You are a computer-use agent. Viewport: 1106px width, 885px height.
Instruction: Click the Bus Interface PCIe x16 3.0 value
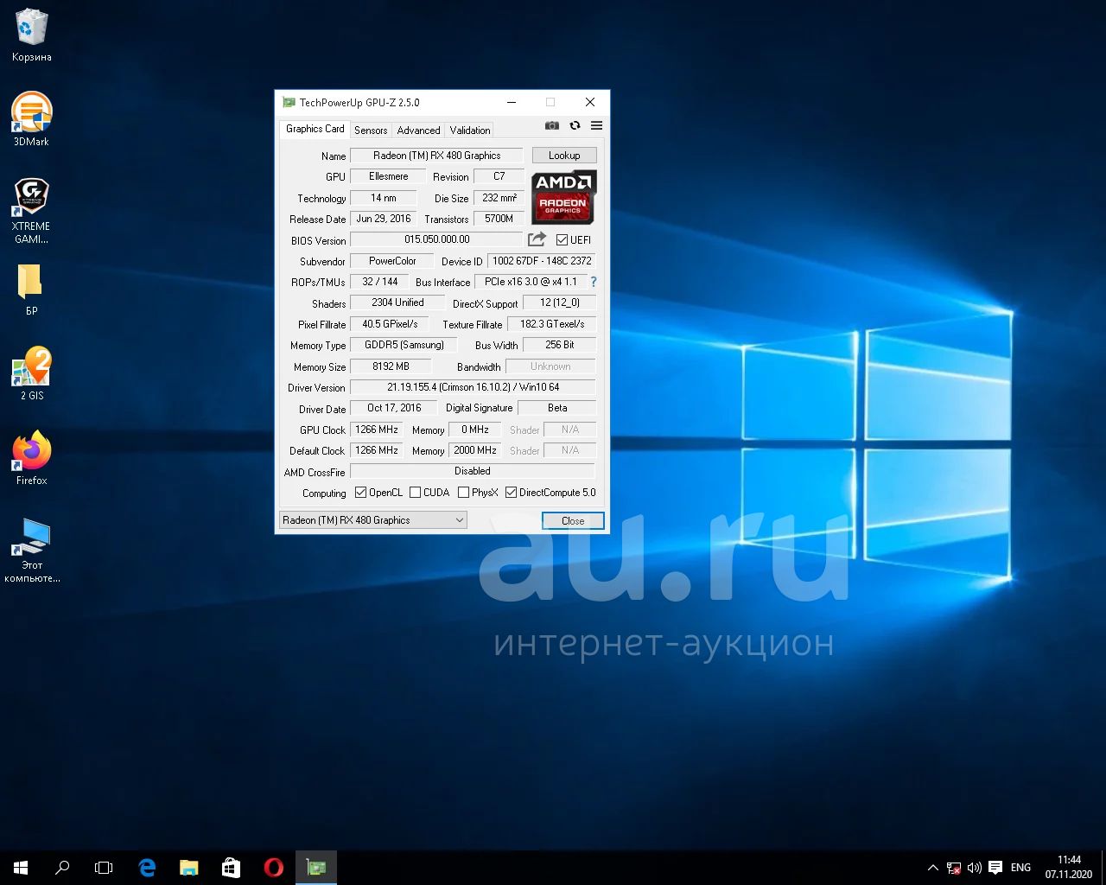(x=531, y=282)
